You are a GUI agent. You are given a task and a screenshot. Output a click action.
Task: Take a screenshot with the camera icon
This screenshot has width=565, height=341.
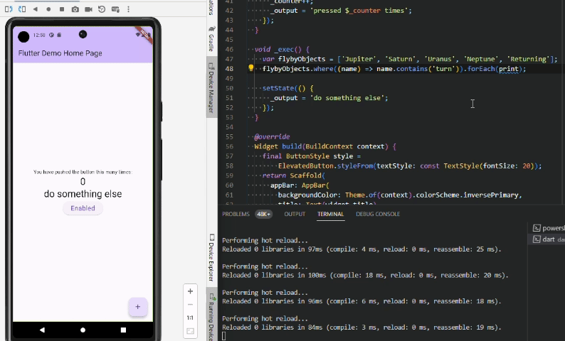(75, 9)
